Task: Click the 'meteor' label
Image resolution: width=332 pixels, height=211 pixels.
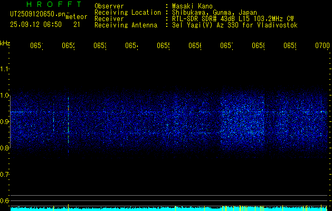Action: click(x=77, y=17)
